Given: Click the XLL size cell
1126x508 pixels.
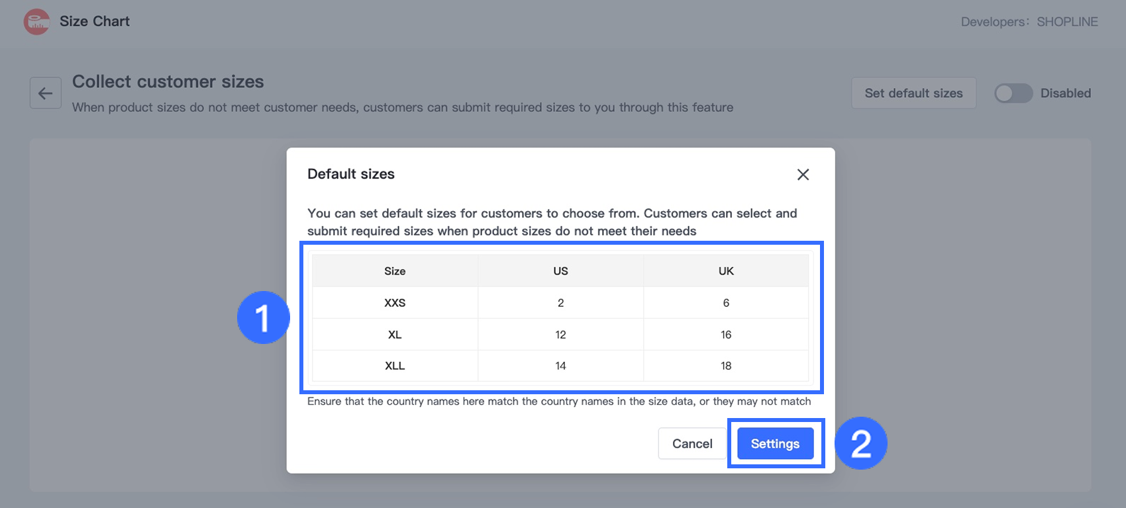Looking at the screenshot, I should coord(395,366).
